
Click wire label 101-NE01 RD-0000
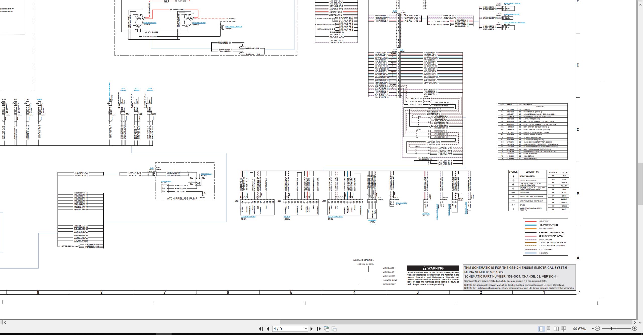point(177,10)
